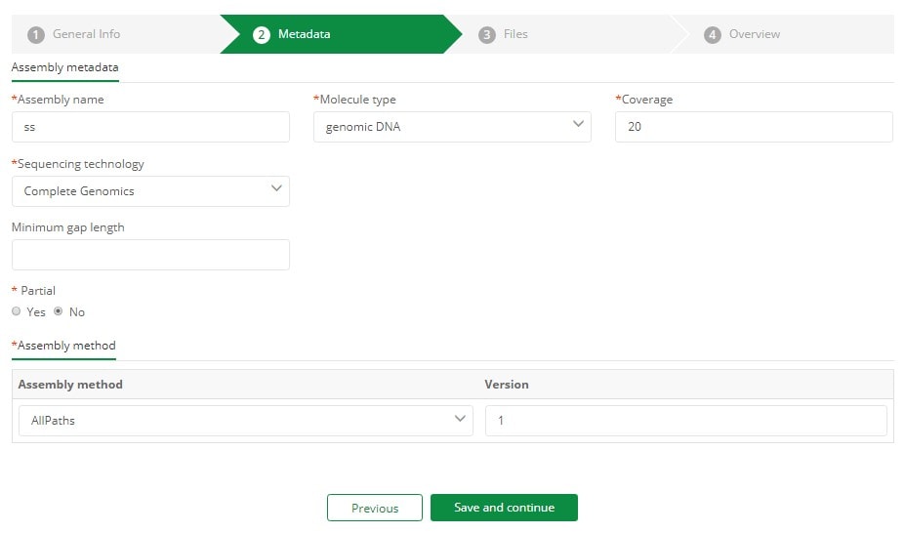
Task: Switch to the Files step
Action: (515, 34)
